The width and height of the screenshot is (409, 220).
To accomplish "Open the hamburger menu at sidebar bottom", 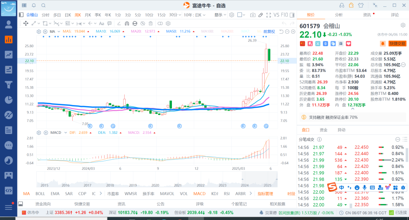I will 9,207.
